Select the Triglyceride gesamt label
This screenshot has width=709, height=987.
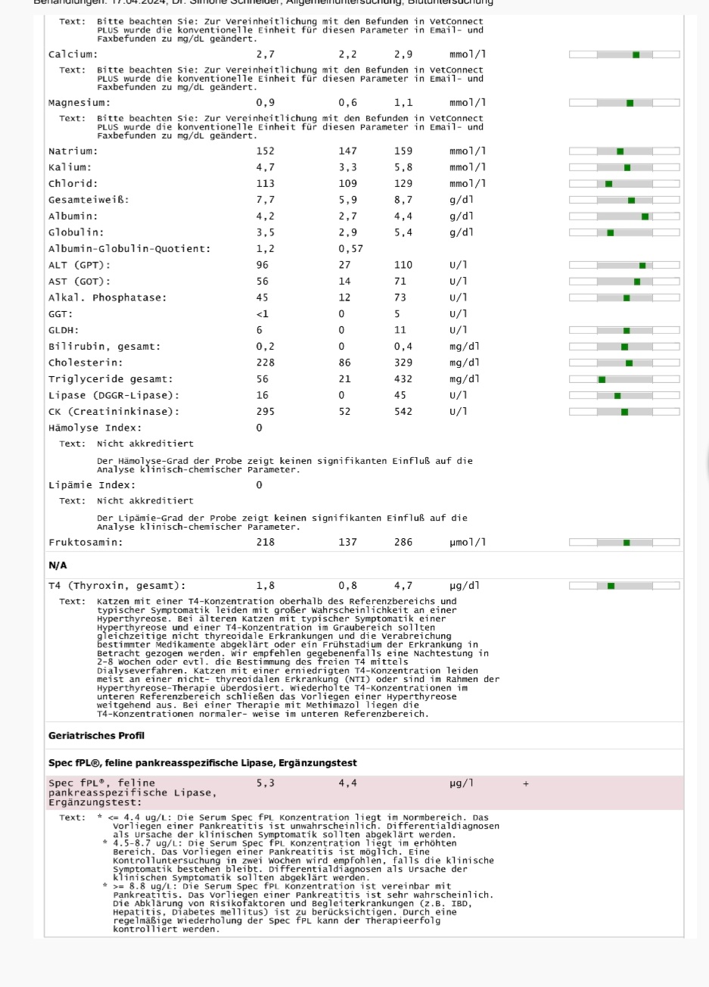pyautogui.click(x=111, y=379)
